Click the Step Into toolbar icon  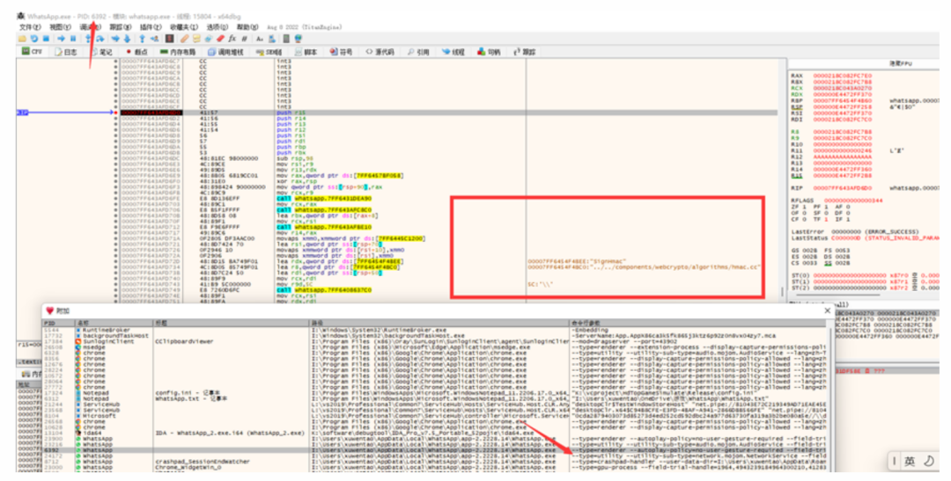[x=88, y=39]
